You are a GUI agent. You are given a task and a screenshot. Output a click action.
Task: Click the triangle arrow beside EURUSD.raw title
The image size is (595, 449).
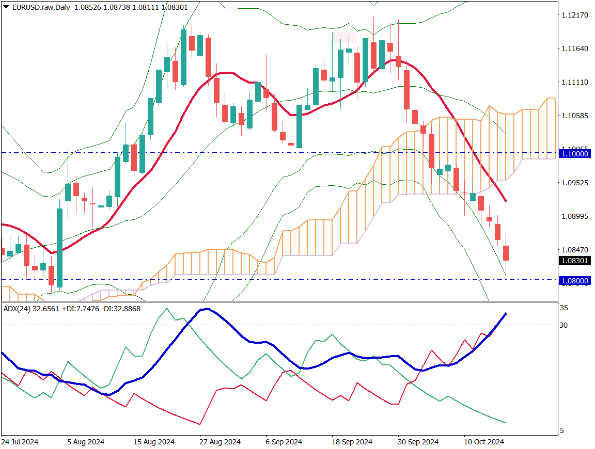click(x=6, y=8)
